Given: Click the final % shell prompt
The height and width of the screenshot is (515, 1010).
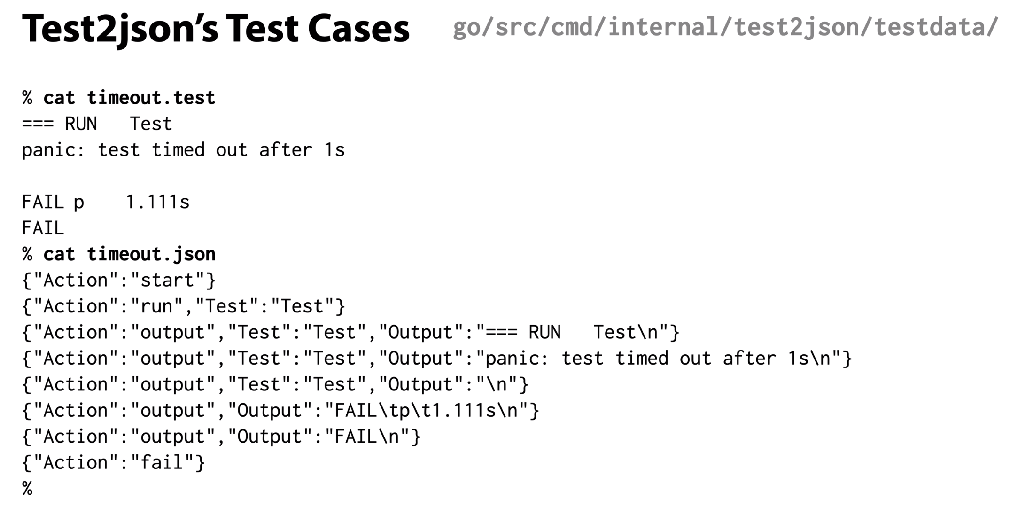Looking at the screenshot, I should click(x=27, y=489).
